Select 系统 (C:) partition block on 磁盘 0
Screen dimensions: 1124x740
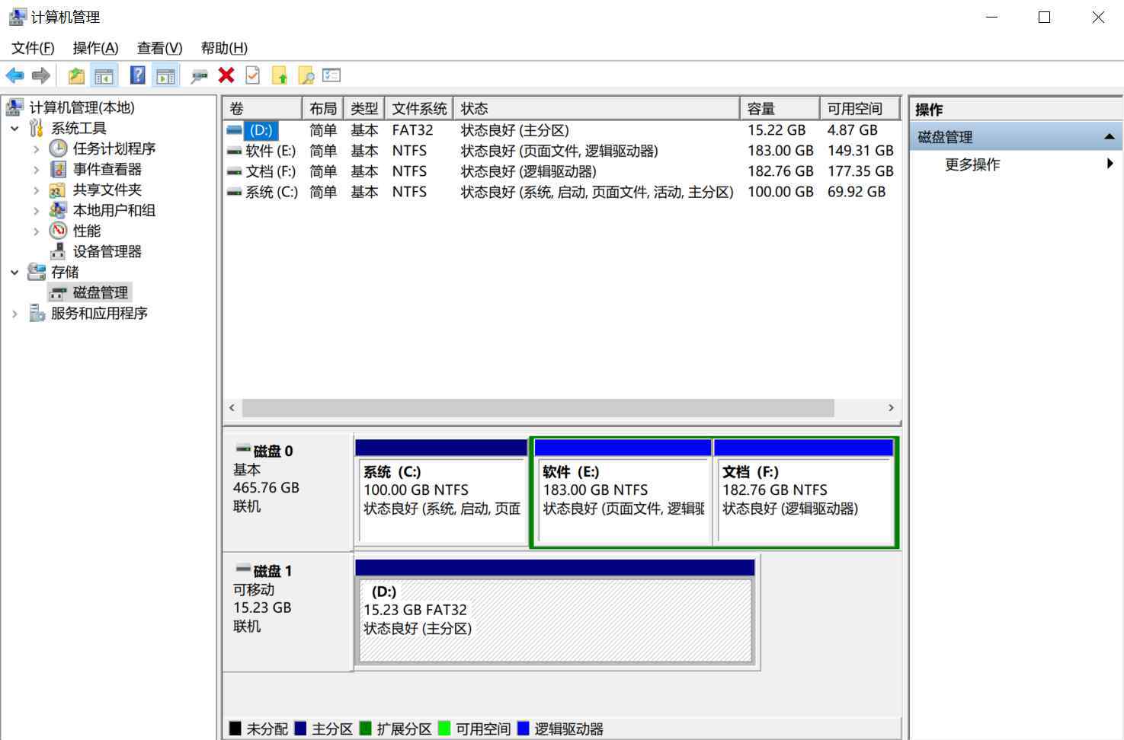pyautogui.click(x=442, y=492)
